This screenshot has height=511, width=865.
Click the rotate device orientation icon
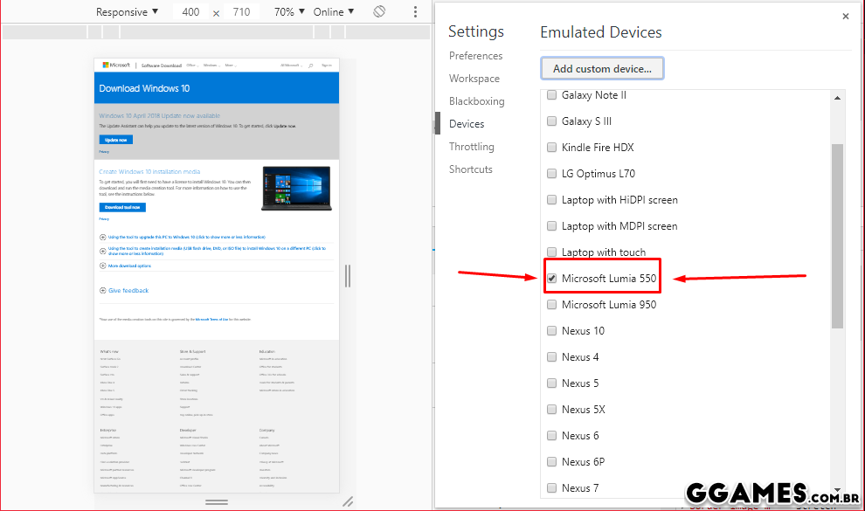(379, 12)
